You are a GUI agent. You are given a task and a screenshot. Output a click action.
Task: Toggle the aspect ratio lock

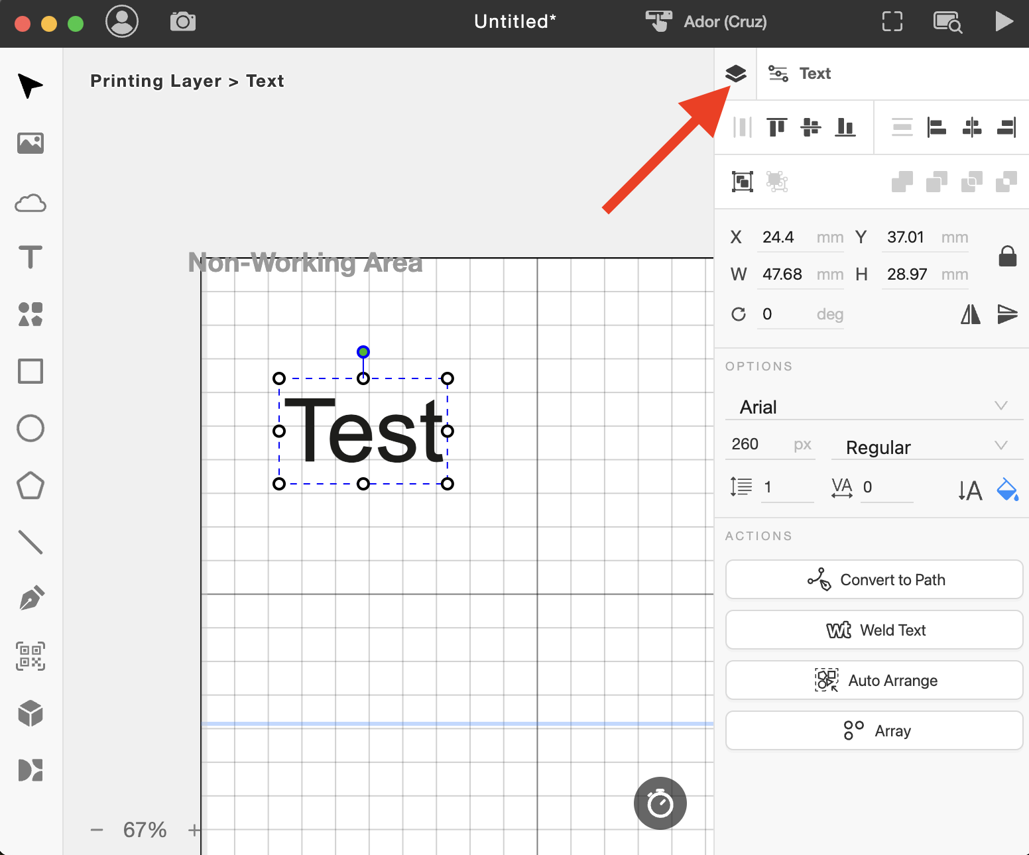[x=1008, y=256]
